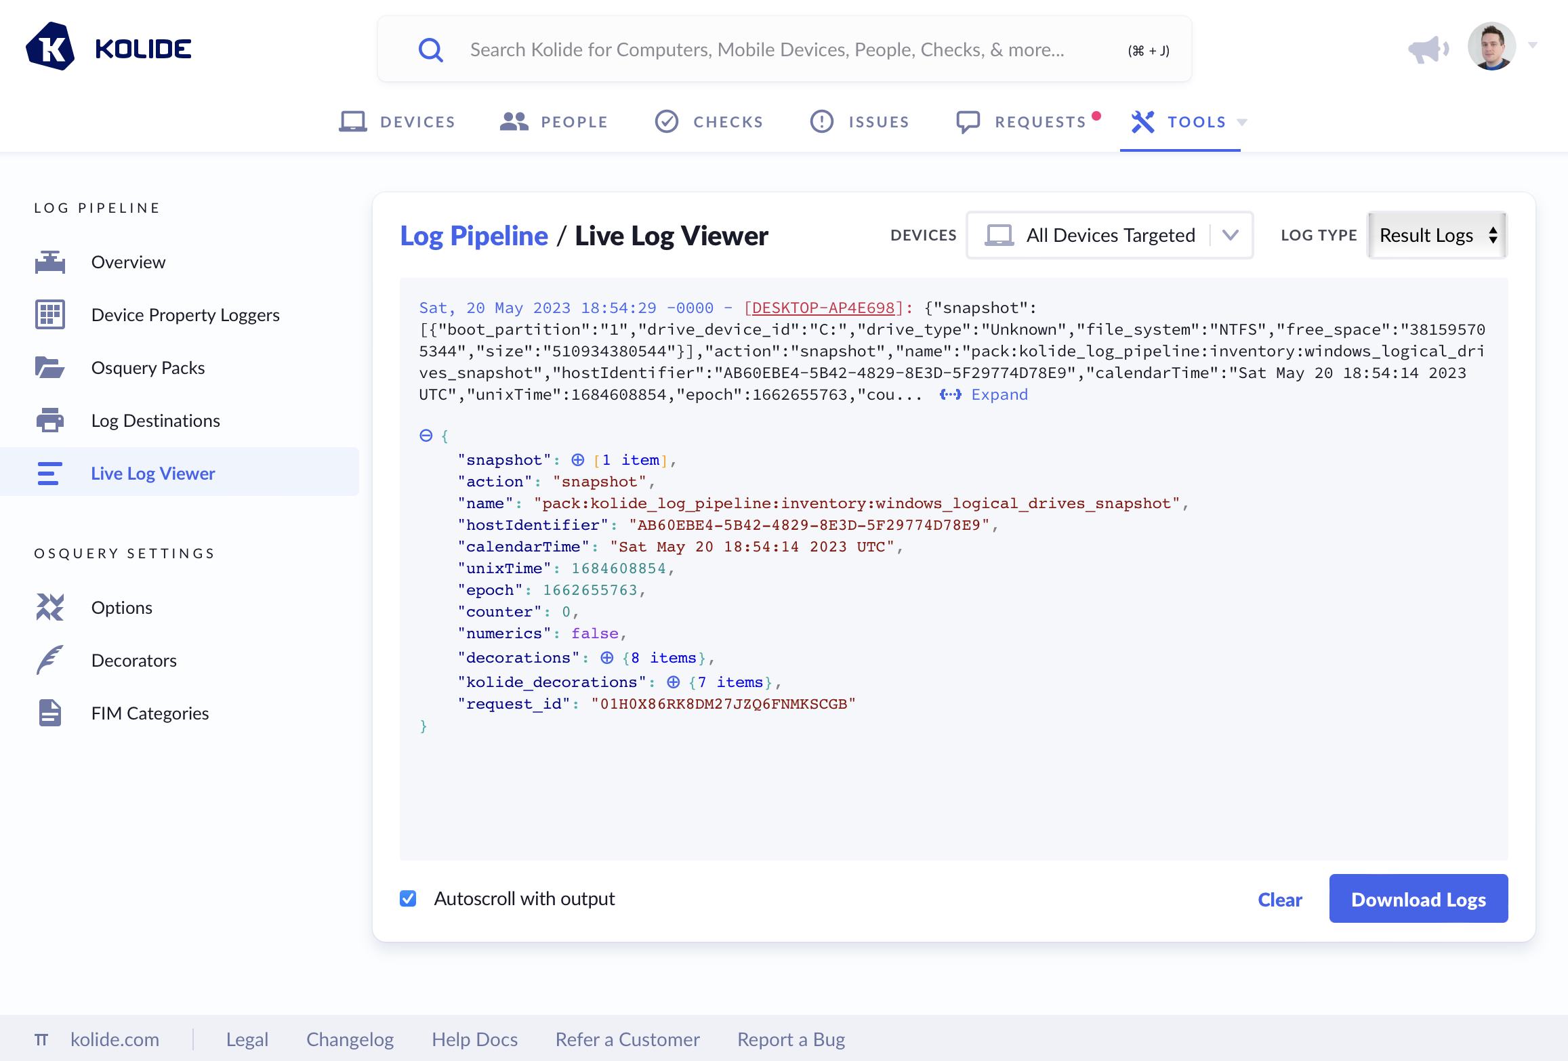Open the Log Destinations printer icon

click(50, 420)
